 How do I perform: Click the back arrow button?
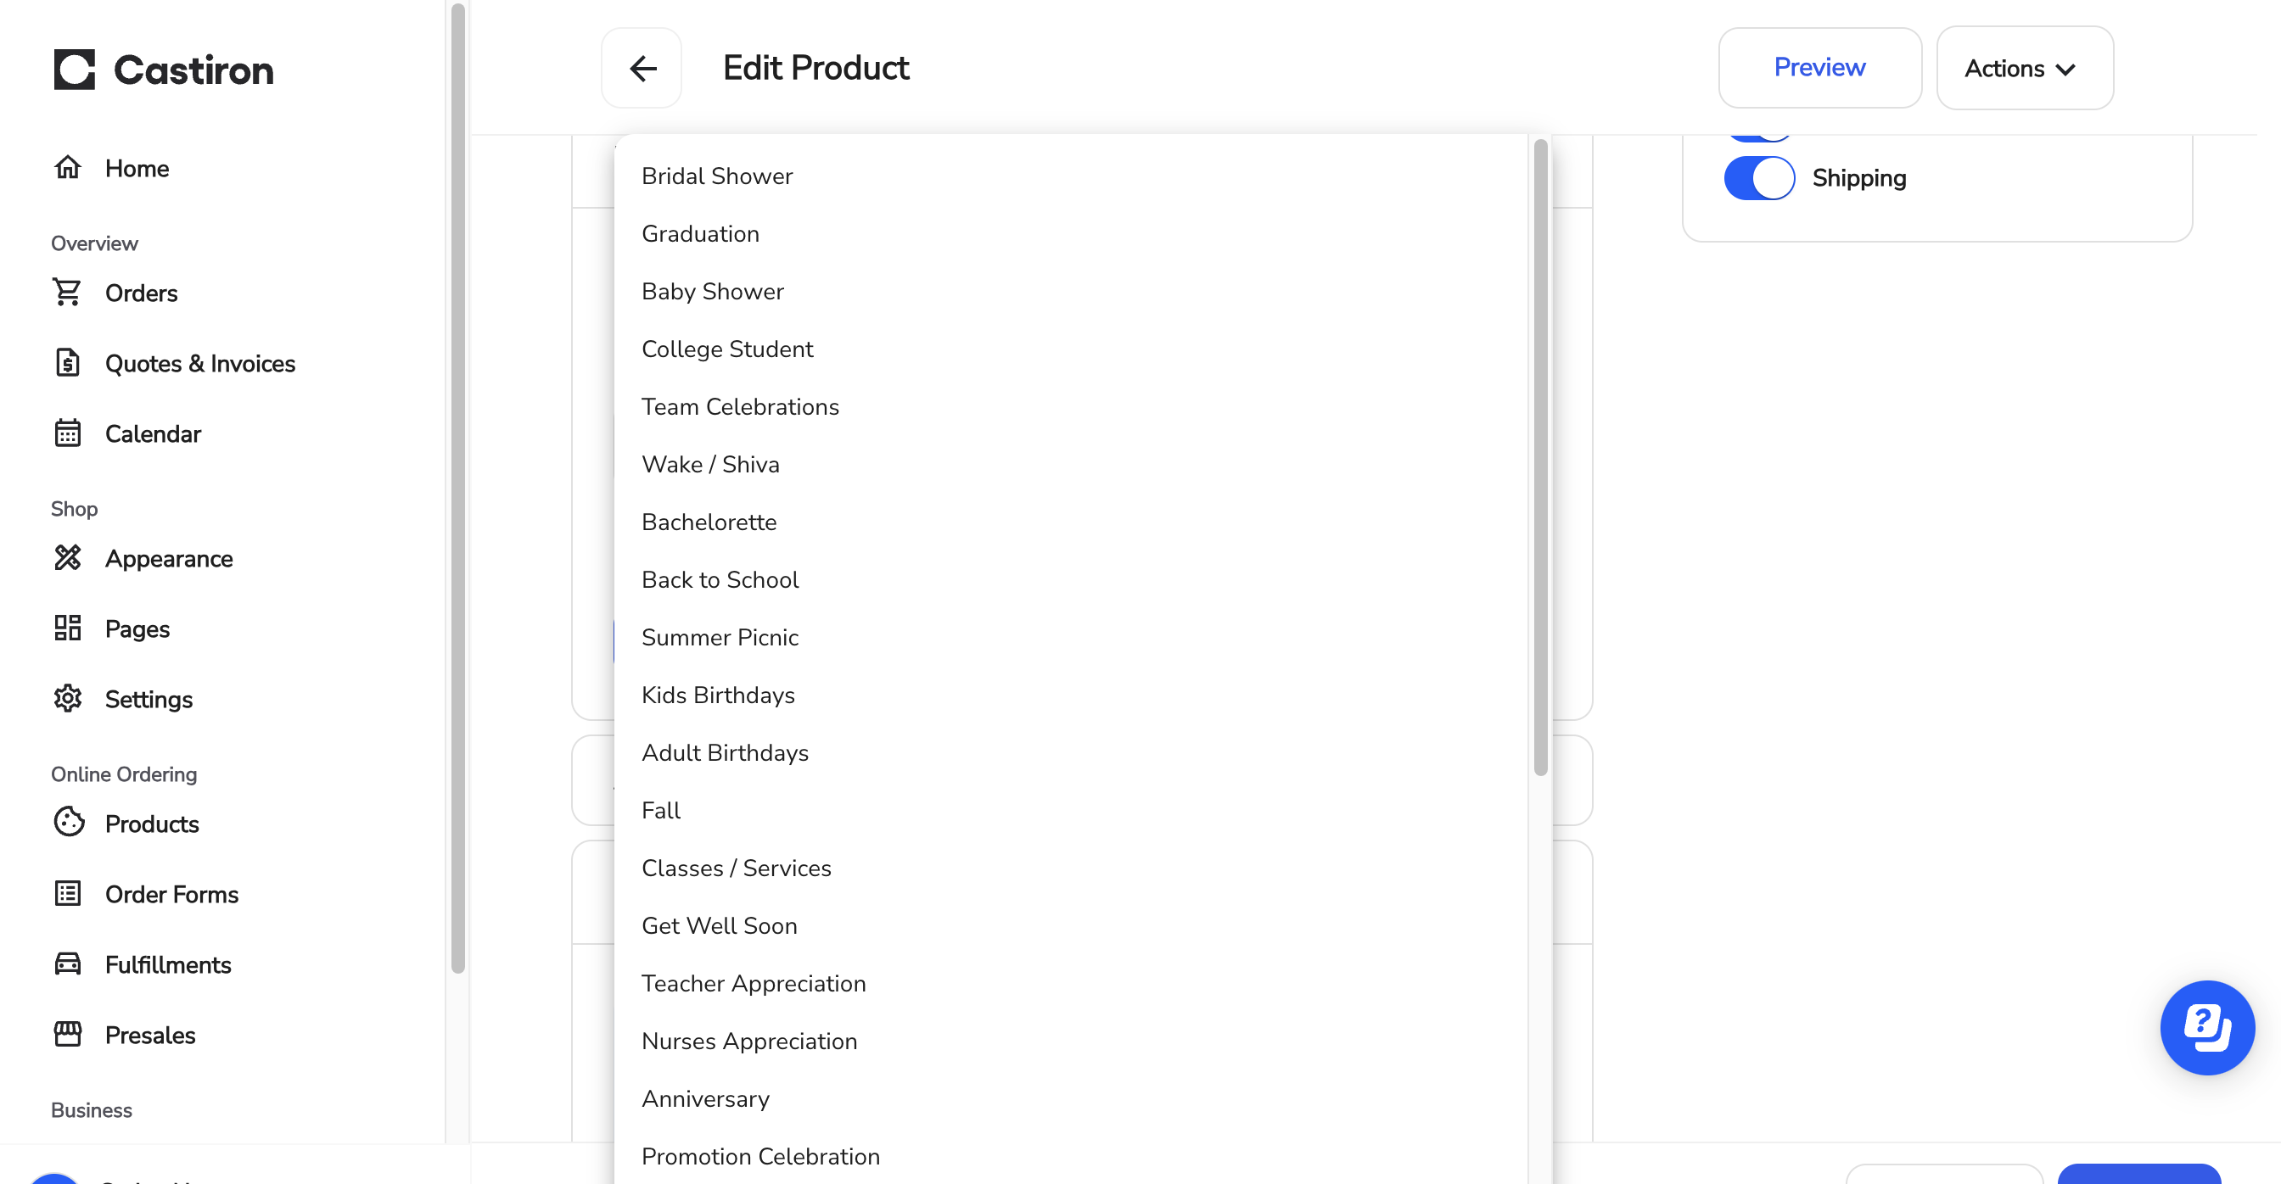point(642,68)
